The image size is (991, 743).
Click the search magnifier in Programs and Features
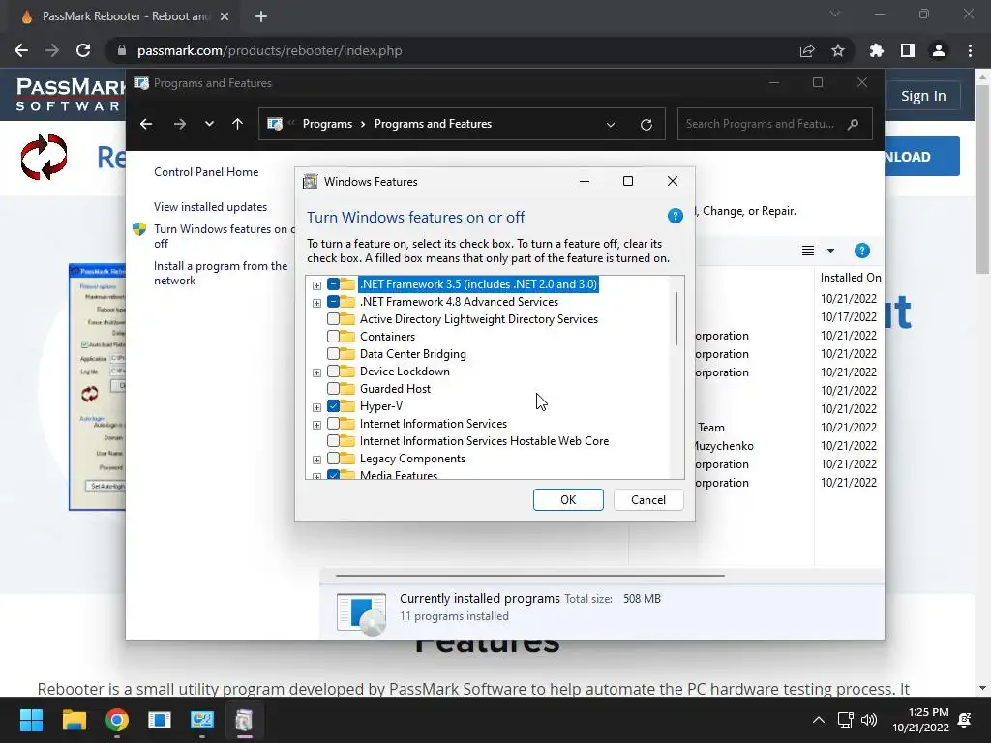point(853,124)
